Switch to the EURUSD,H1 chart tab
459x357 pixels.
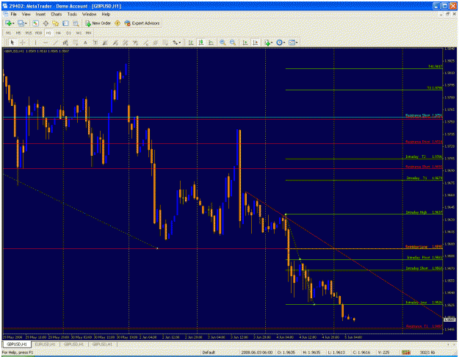(45, 345)
